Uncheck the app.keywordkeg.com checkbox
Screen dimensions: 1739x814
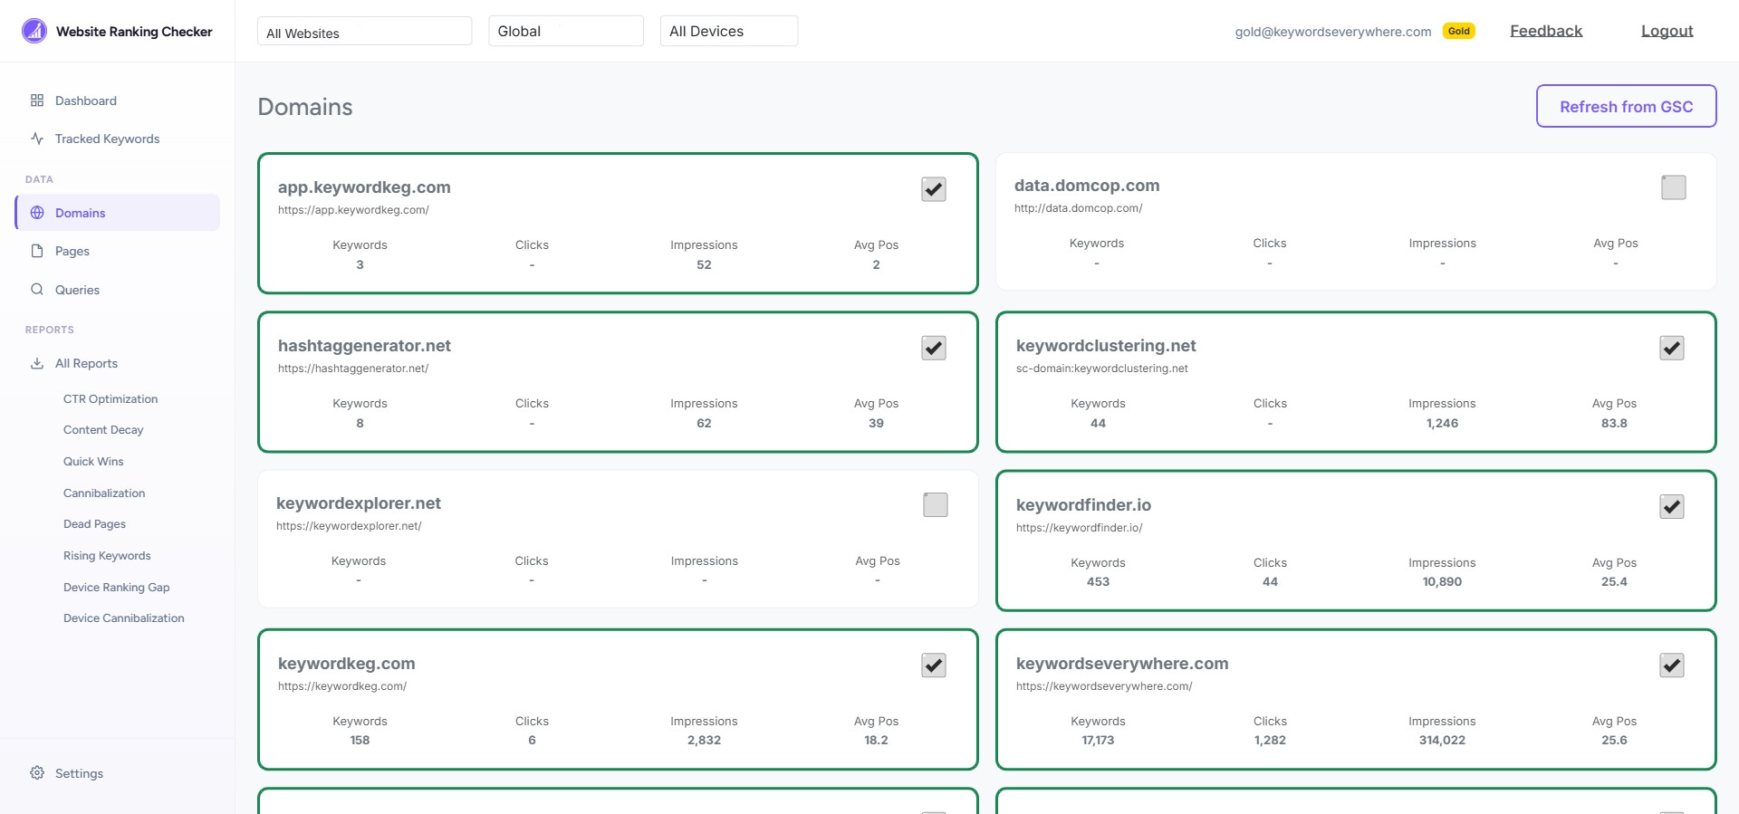[x=934, y=189]
